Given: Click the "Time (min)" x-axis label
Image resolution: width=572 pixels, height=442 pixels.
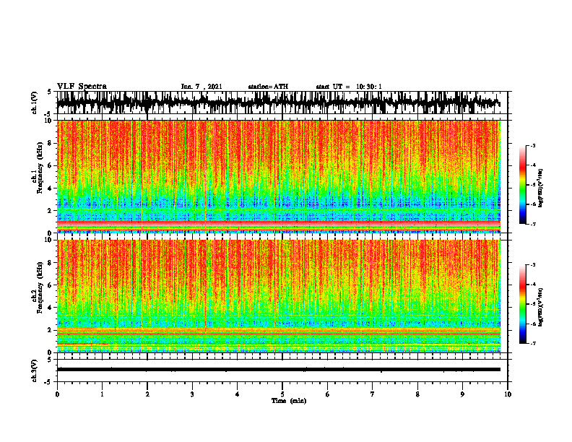Looking at the screenshot, I should pyautogui.click(x=289, y=401).
